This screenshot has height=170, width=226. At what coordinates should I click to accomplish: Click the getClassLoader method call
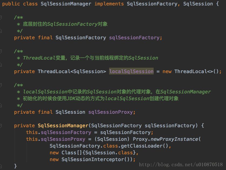(x=142, y=146)
